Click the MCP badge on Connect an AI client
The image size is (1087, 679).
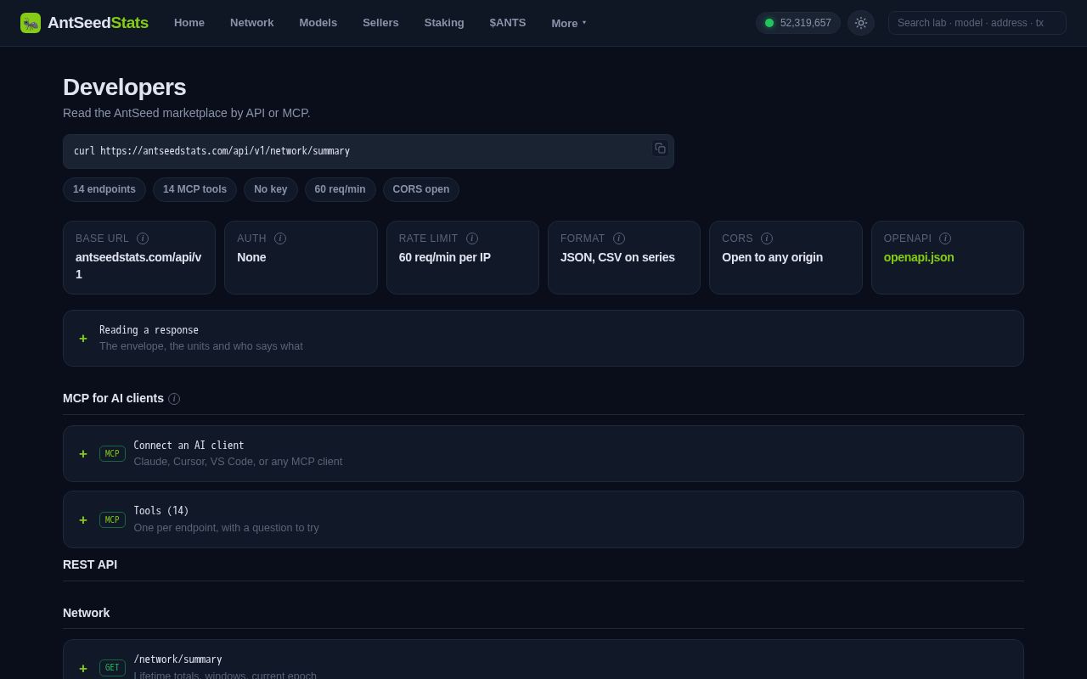pyautogui.click(x=112, y=454)
